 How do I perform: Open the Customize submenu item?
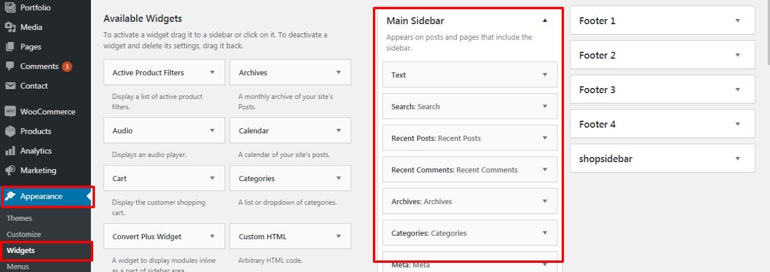[24, 235]
